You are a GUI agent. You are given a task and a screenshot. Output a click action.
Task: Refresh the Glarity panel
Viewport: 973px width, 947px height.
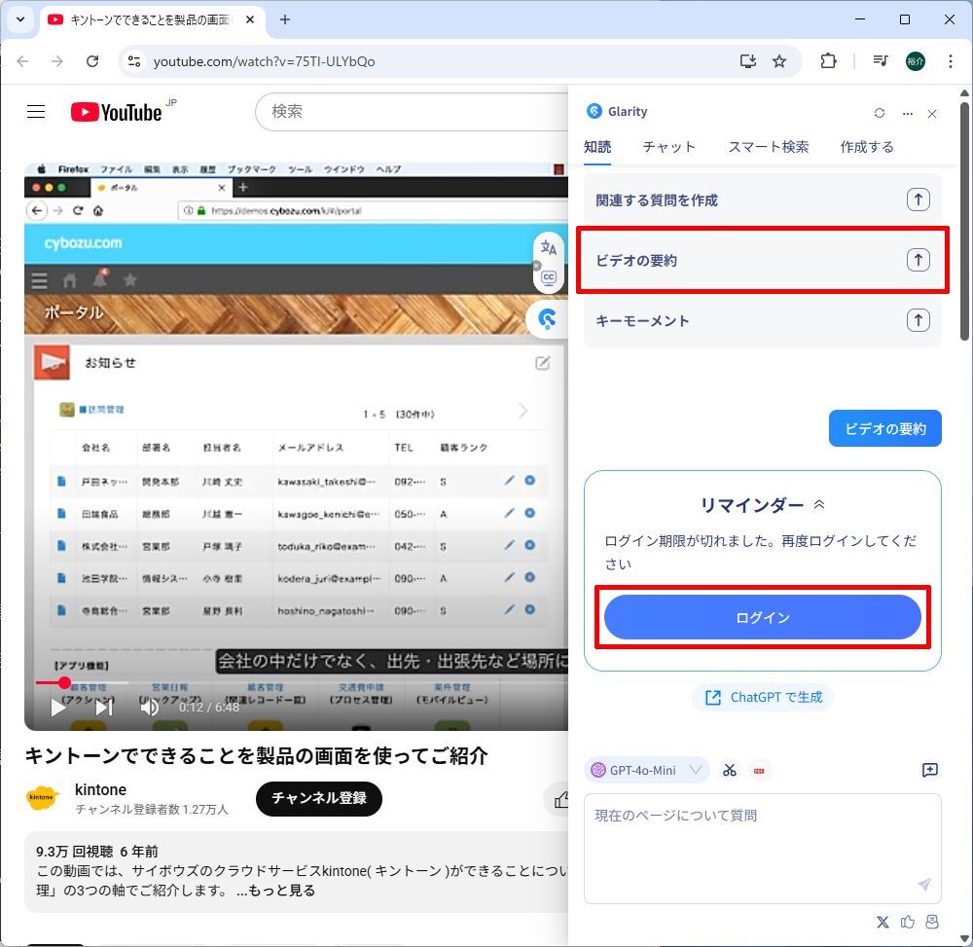[x=880, y=113]
